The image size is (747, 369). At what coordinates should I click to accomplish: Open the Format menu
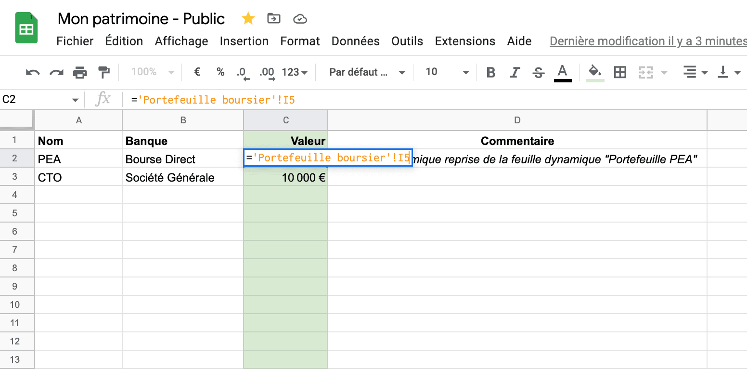[300, 41]
